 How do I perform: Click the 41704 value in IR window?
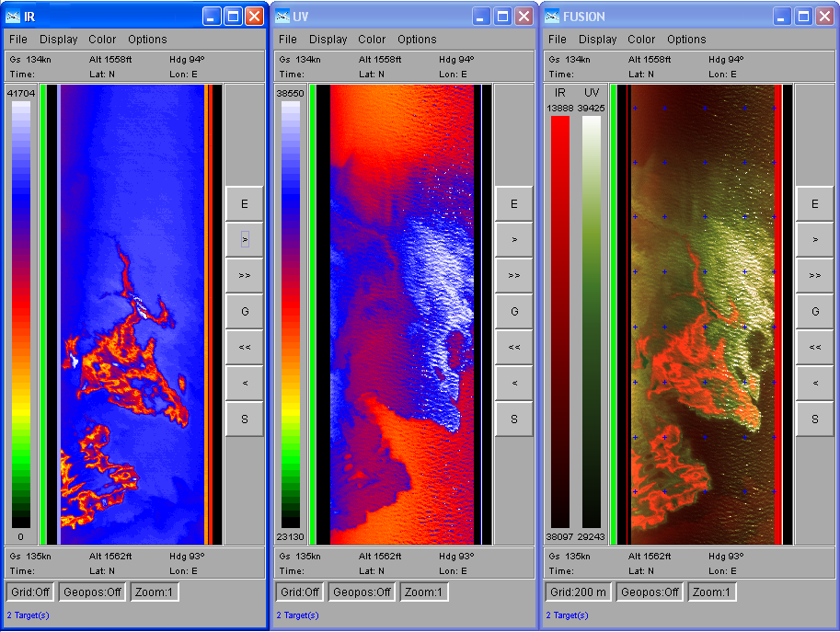coord(21,93)
